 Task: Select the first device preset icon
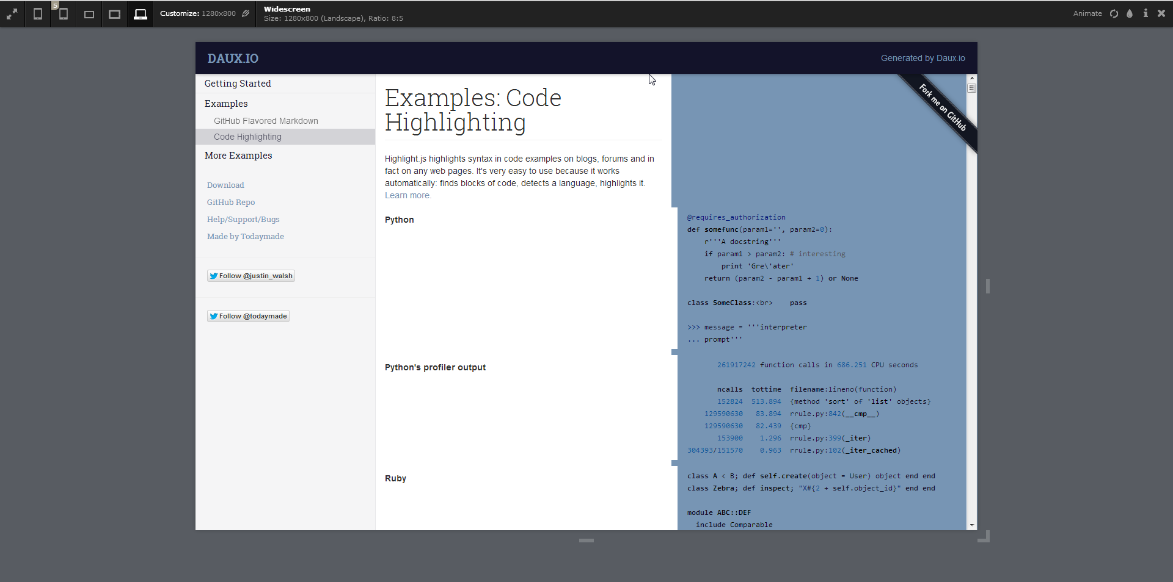tap(38, 13)
